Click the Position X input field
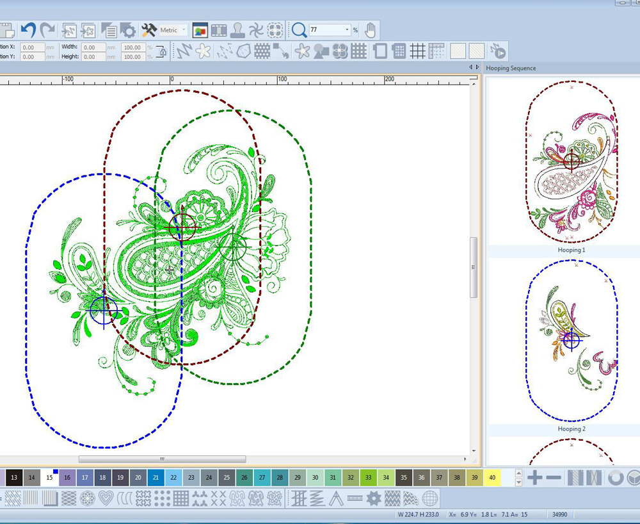The height and width of the screenshot is (524, 640). point(33,47)
